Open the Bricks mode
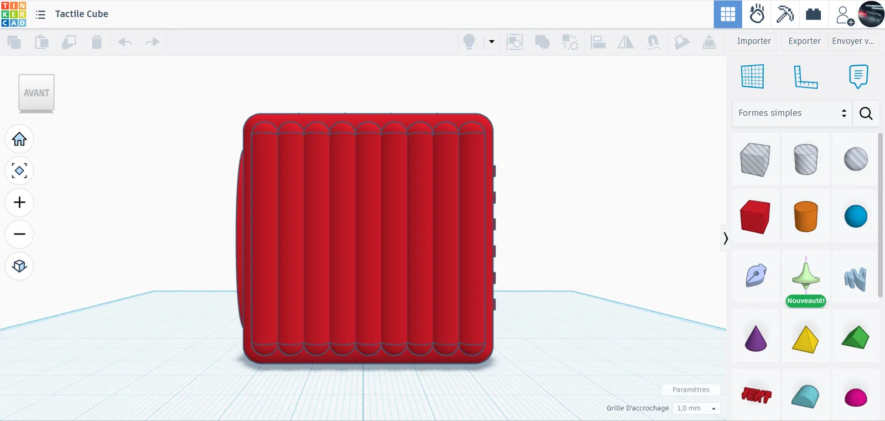This screenshot has height=421, width=885. [813, 14]
